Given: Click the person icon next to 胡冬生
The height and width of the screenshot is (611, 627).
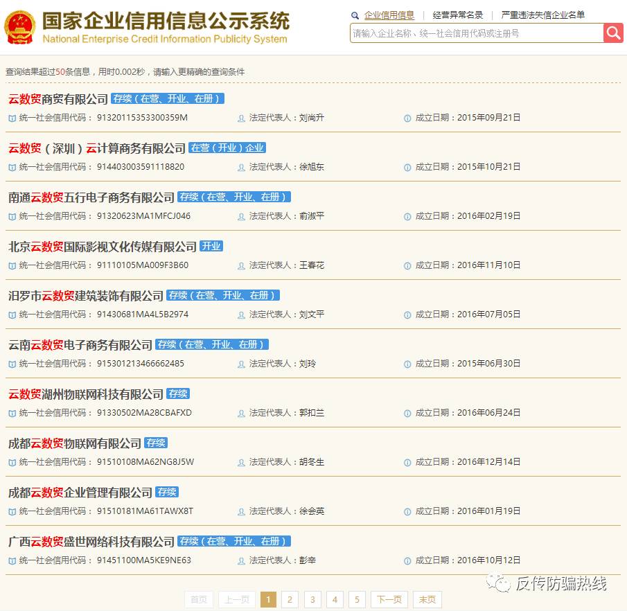Looking at the screenshot, I should (241, 463).
